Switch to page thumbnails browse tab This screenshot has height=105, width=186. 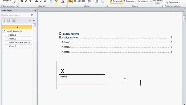point(8,21)
